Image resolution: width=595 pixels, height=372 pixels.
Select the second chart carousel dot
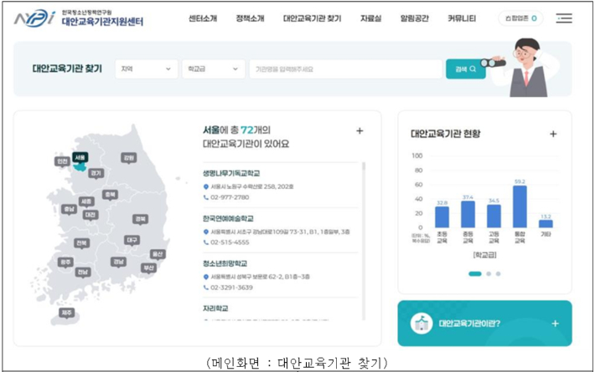click(x=489, y=273)
